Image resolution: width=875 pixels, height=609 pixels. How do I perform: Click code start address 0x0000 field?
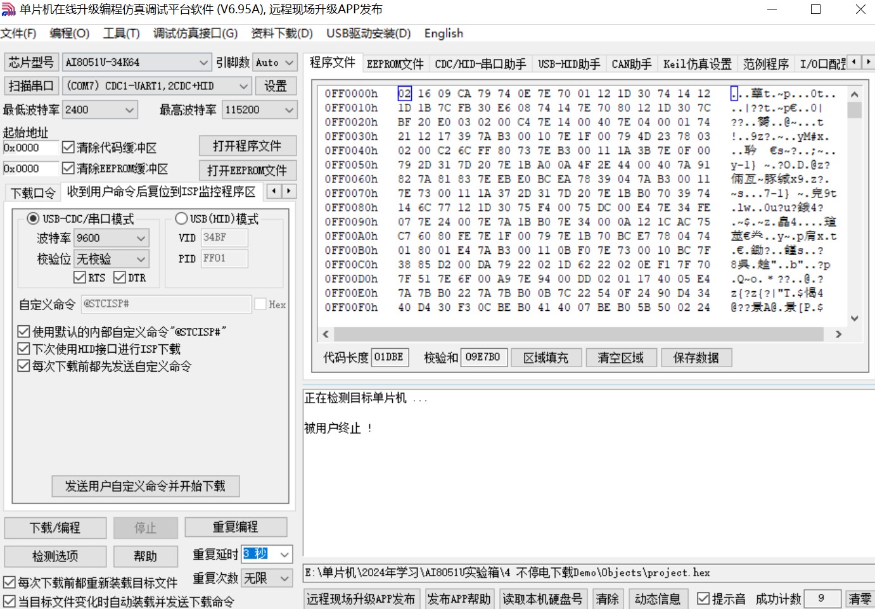31,148
